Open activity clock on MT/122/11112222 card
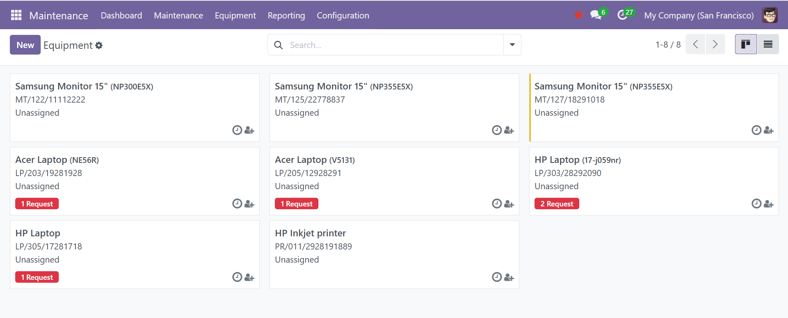The height and width of the screenshot is (318, 788). tap(237, 130)
